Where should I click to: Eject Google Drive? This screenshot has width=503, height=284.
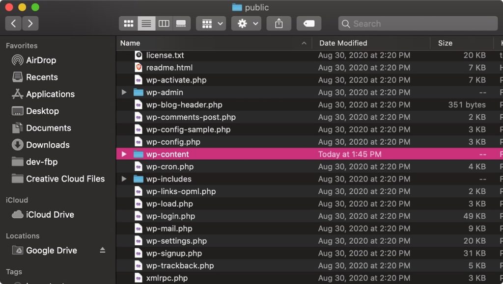pyautogui.click(x=102, y=250)
